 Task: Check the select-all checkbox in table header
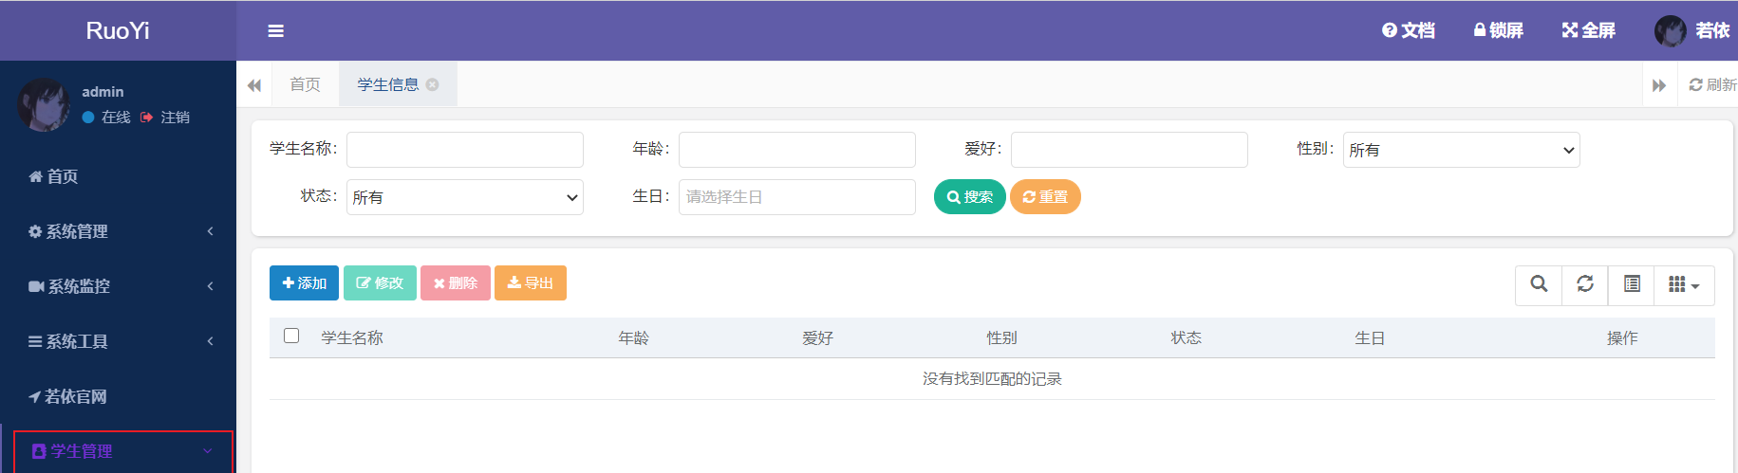(x=291, y=336)
